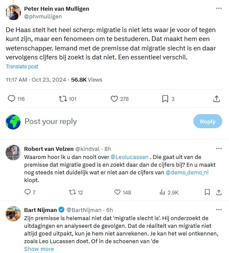Open more options on Robert van Velzen reply

[x=219, y=148]
